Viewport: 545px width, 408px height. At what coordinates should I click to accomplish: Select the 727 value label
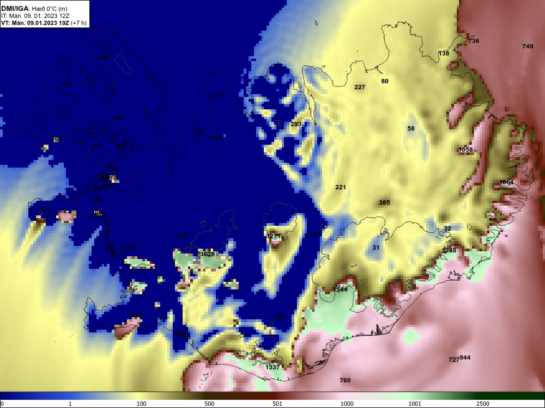pyautogui.click(x=453, y=360)
